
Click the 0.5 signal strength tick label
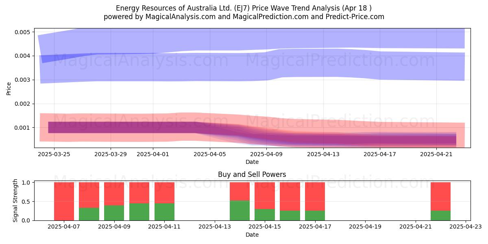coord(26,202)
